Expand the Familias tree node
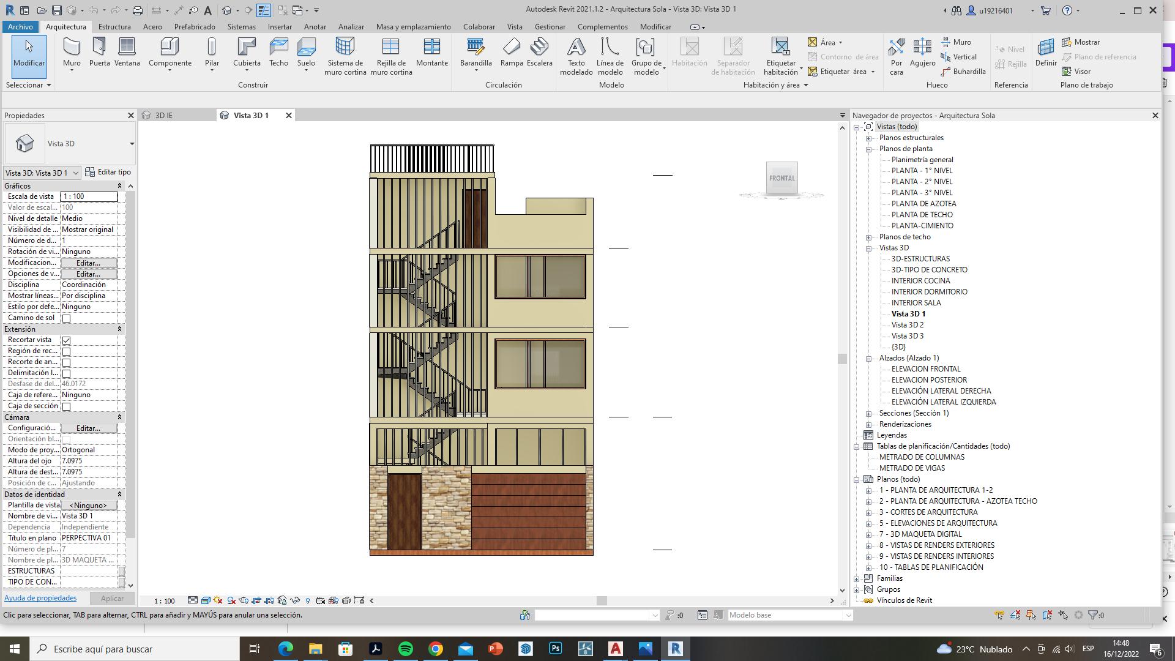This screenshot has height=661, width=1175. coord(857,579)
